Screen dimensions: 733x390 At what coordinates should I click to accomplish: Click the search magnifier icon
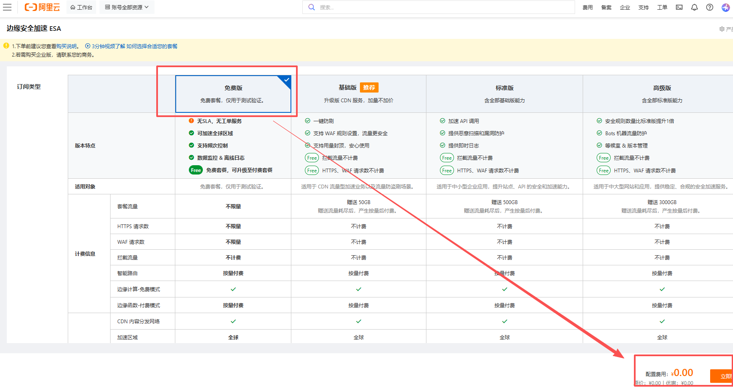pyautogui.click(x=312, y=7)
